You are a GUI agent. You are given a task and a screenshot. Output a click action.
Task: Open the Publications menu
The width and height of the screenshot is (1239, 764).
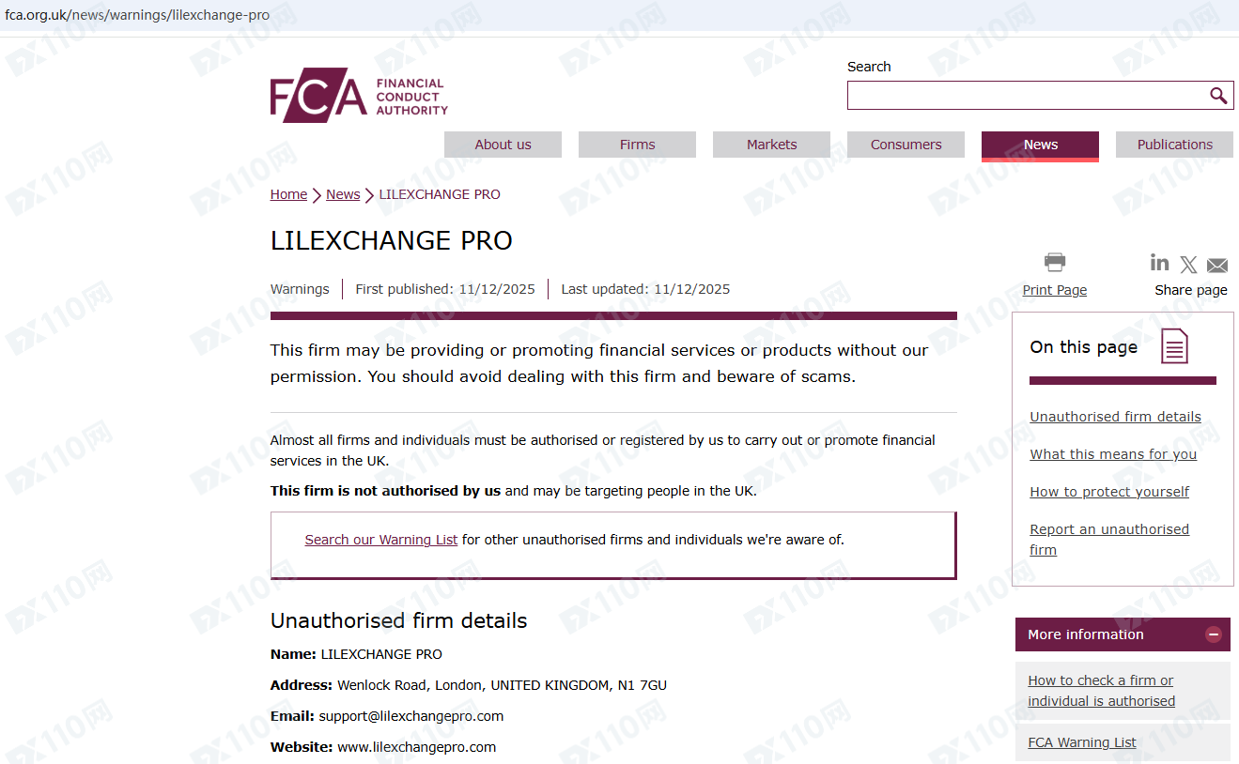(x=1174, y=145)
